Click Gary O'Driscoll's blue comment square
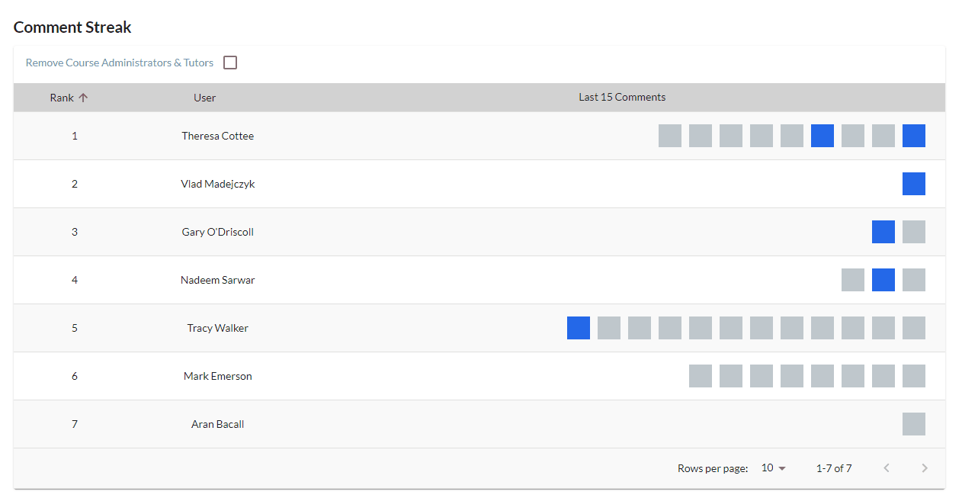Image resolution: width=962 pixels, height=498 pixels. [883, 232]
